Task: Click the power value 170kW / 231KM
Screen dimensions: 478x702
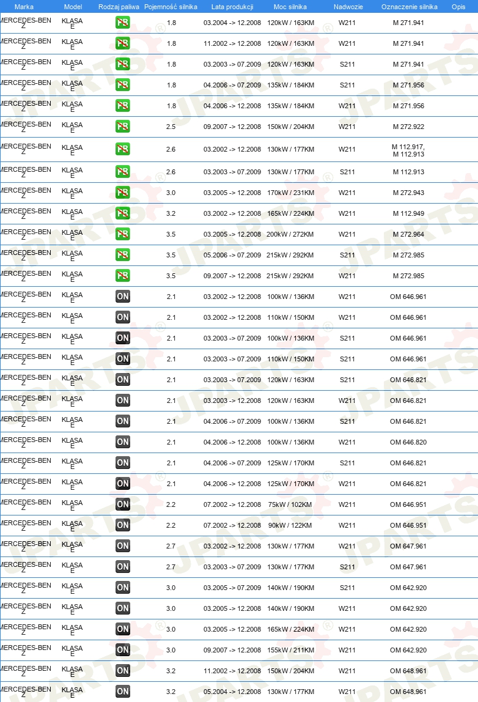Action: (x=290, y=193)
